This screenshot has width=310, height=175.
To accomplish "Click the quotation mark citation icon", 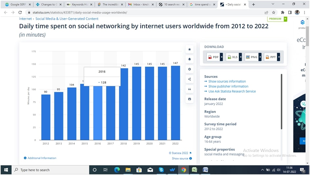I will tap(189, 89).
